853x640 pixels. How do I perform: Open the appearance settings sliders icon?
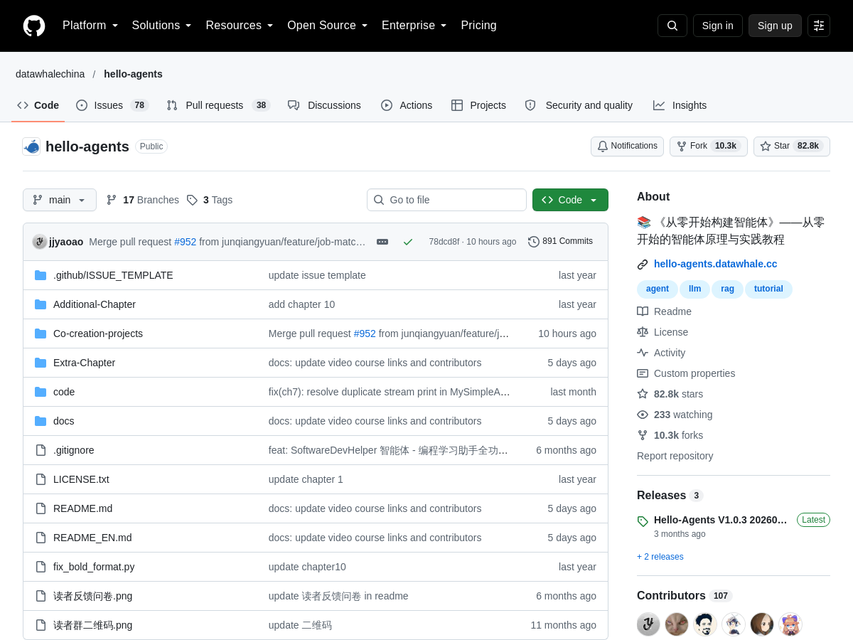pyautogui.click(x=819, y=26)
